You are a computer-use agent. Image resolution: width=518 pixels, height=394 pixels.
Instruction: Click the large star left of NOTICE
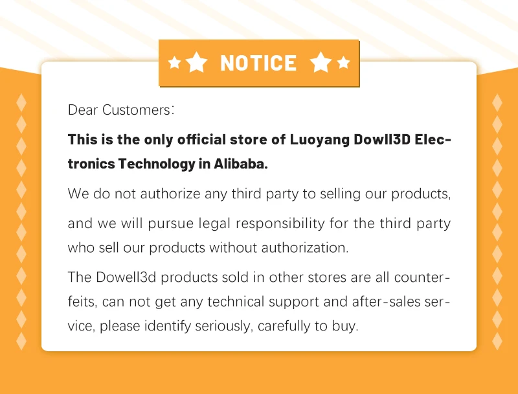[197, 62]
